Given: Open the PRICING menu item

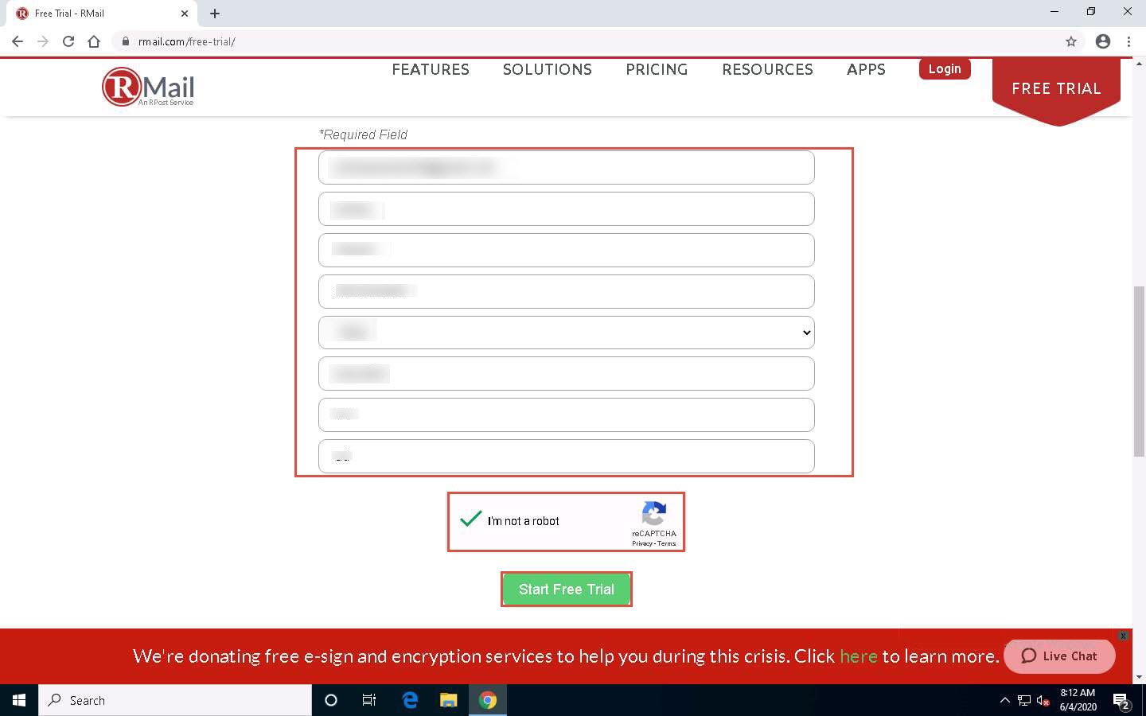Looking at the screenshot, I should click(657, 69).
